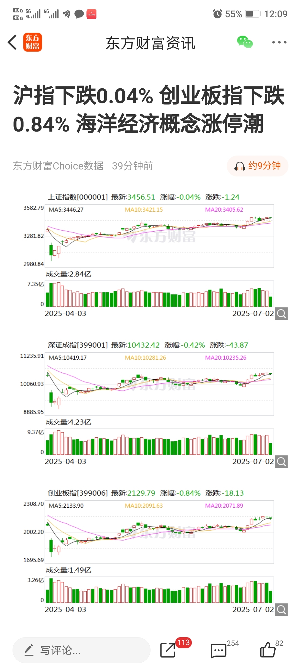The height and width of the screenshot is (669, 301).
Task: Open comments via the 254 comment icon
Action: 219,651
